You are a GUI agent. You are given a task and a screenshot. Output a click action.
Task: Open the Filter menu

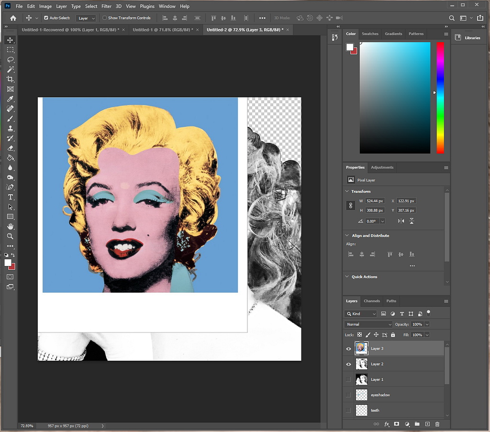coord(106,6)
